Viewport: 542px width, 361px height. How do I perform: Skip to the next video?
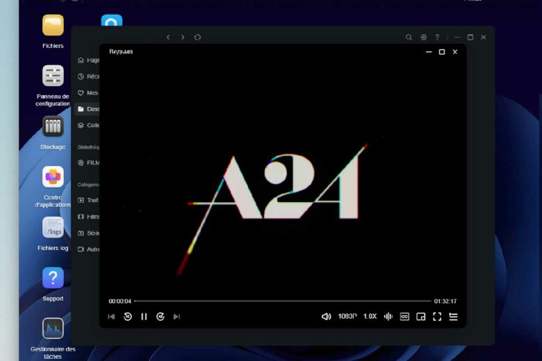coord(176,317)
